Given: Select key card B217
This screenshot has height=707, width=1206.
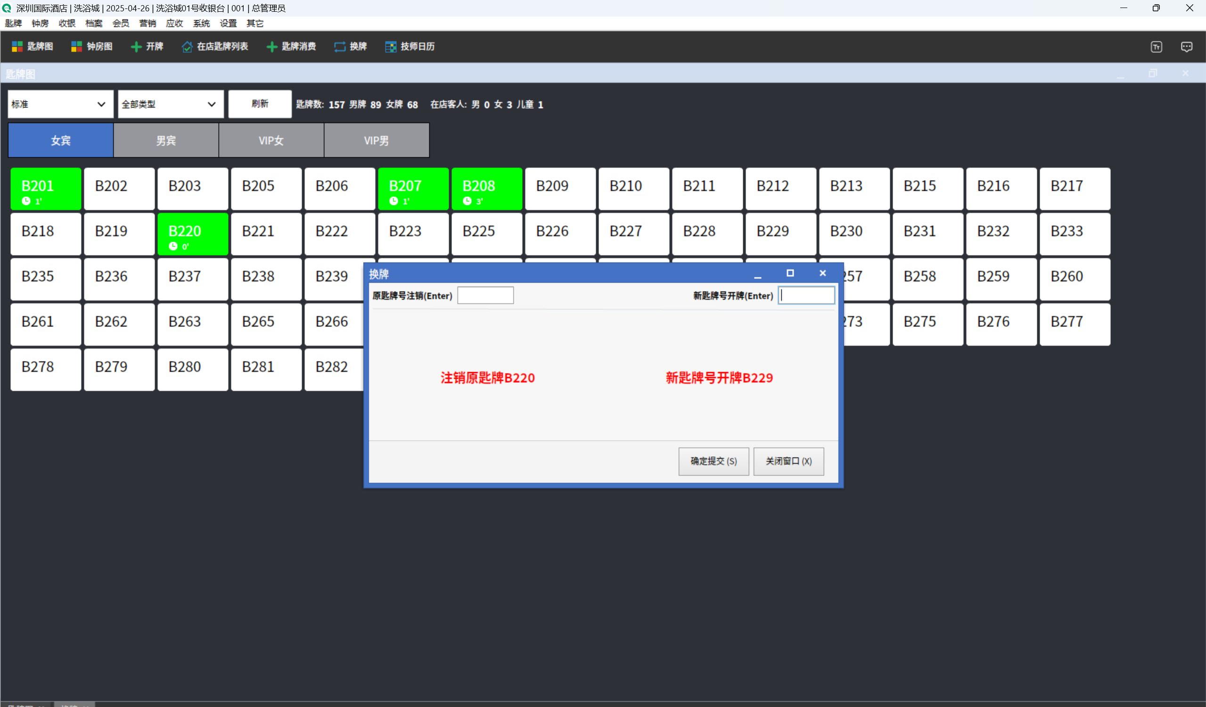Looking at the screenshot, I should coord(1075,189).
